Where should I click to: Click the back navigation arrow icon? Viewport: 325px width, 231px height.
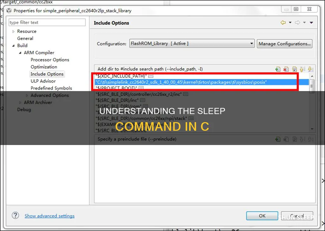(x=283, y=23)
